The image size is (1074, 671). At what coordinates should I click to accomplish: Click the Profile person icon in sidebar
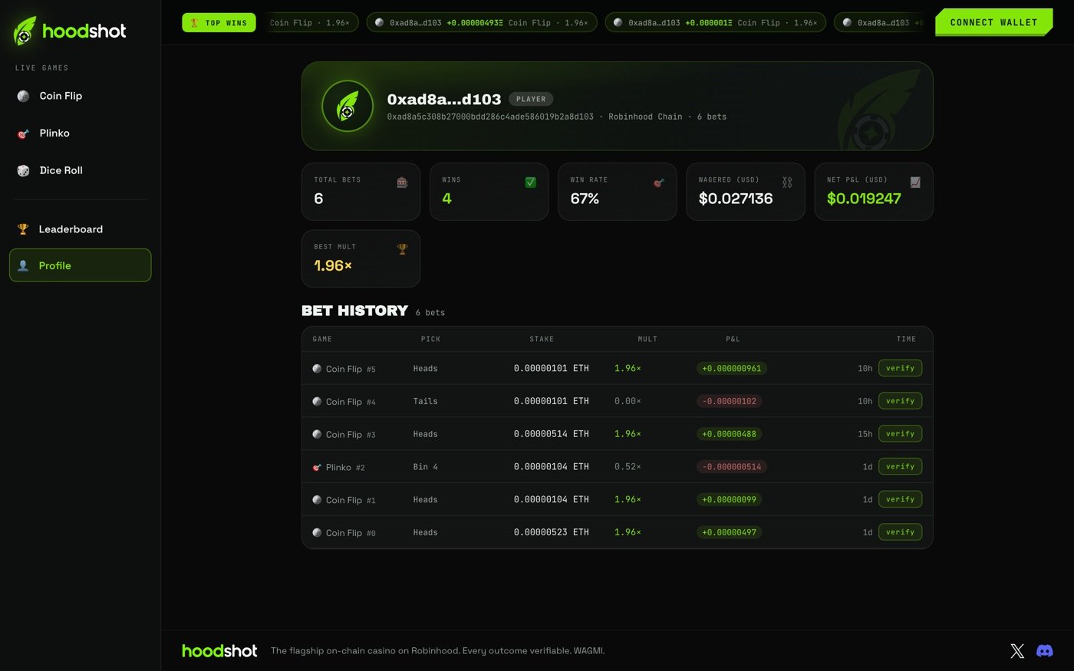(x=23, y=265)
